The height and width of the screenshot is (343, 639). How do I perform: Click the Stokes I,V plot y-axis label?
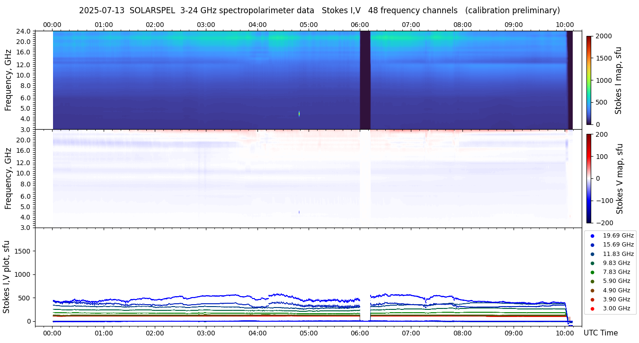pyautogui.click(x=7, y=277)
